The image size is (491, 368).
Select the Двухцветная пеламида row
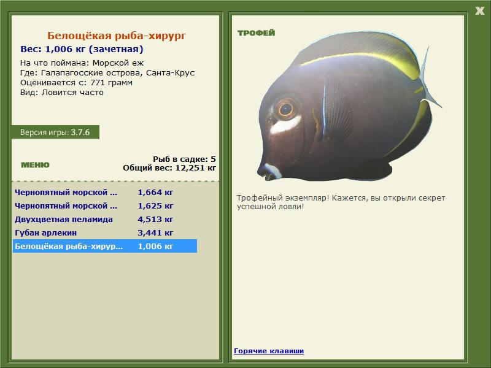click(x=104, y=219)
